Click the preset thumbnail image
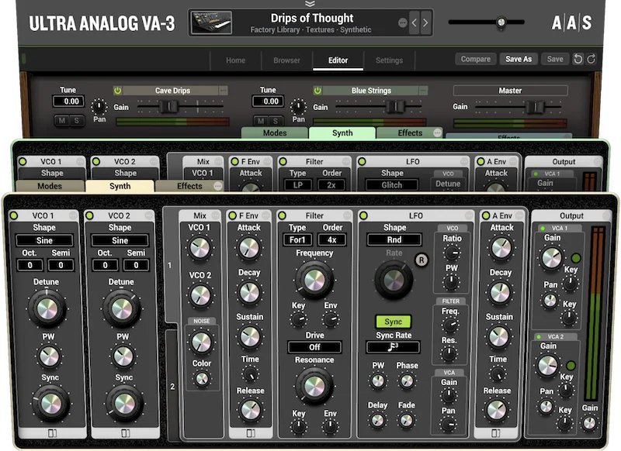Viewport: 621px width, 451px height. [x=211, y=23]
